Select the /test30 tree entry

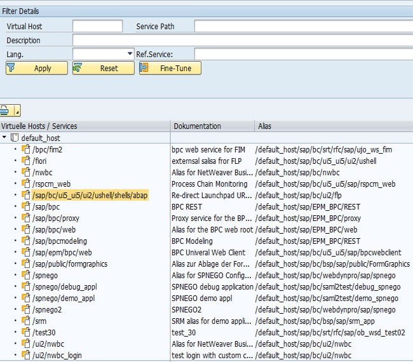click(44, 333)
